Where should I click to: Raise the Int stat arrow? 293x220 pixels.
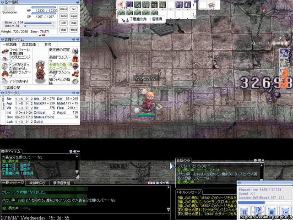click(27, 113)
